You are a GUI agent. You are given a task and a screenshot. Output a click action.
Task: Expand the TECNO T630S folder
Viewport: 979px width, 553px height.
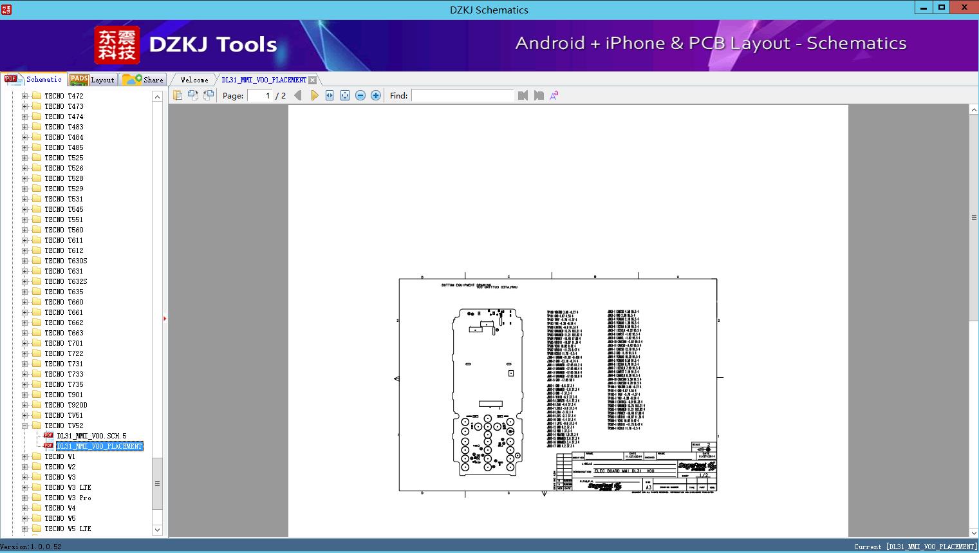(24, 261)
